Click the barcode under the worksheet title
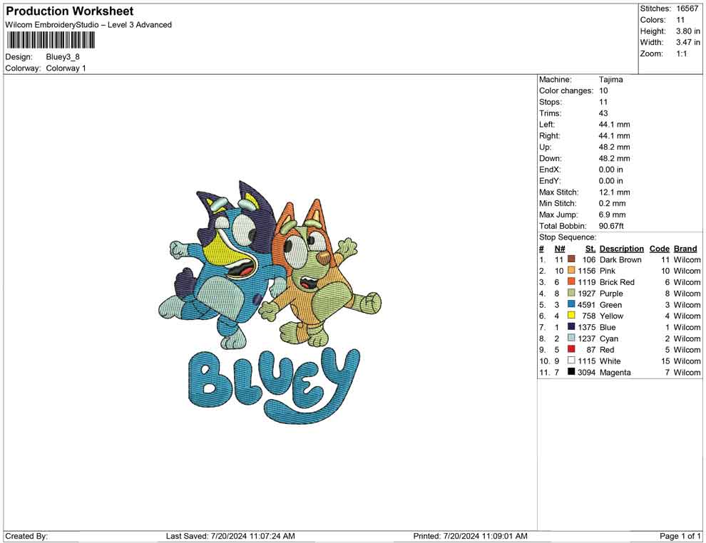 pyautogui.click(x=50, y=41)
